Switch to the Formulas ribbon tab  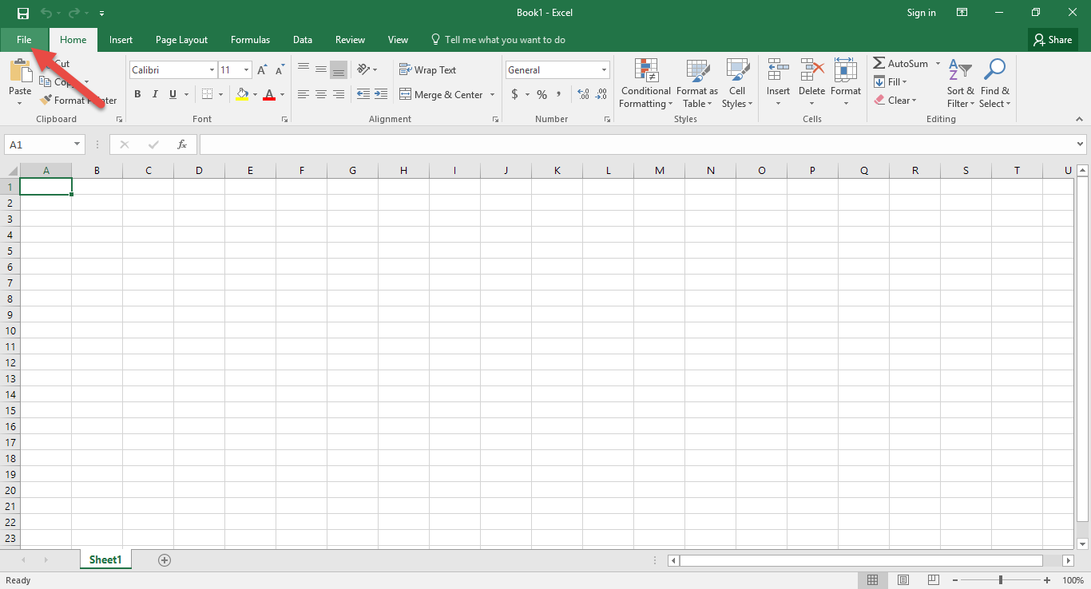click(x=250, y=39)
